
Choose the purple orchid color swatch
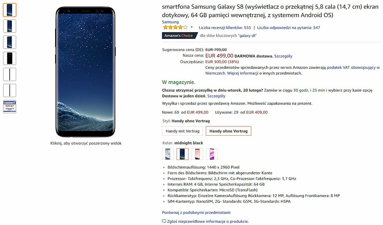[212, 154]
